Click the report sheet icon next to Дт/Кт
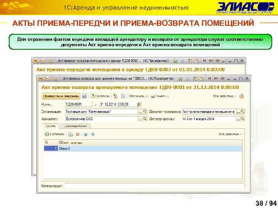Screen dimensions: 278x208 coord(123,96)
